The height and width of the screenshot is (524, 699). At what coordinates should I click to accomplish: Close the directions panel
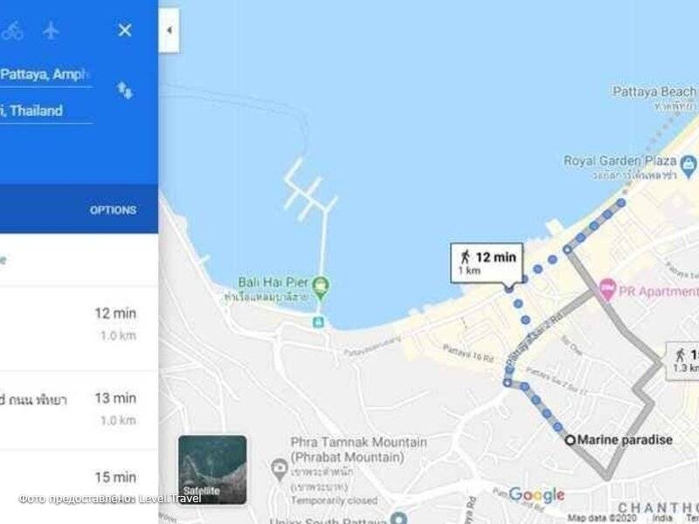pyautogui.click(x=125, y=31)
